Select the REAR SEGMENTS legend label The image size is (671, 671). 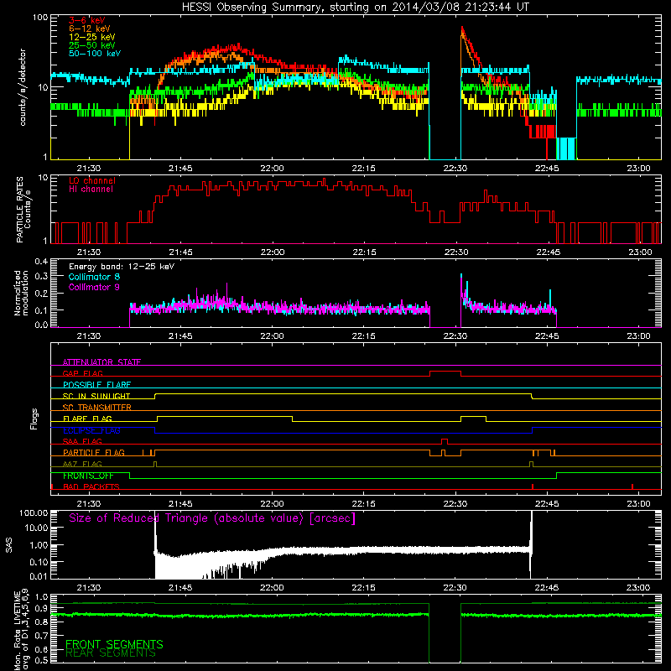point(111,653)
